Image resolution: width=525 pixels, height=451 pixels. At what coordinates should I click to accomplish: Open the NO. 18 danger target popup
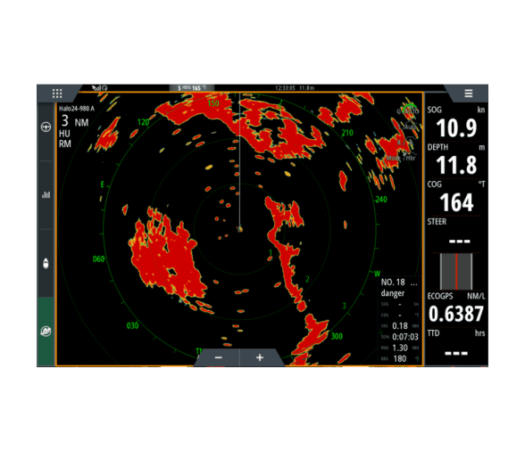(x=399, y=288)
